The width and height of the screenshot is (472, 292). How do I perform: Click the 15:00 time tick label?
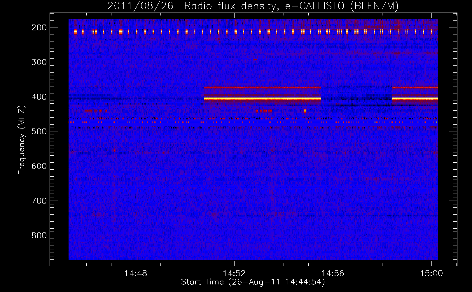point(431,274)
